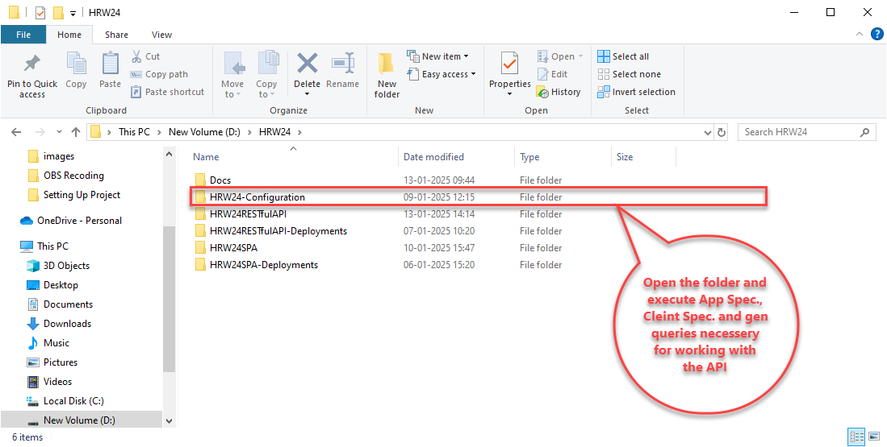This screenshot has width=887, height=447.
Task: Switch to details view in status bar
Action: [856, 437]
